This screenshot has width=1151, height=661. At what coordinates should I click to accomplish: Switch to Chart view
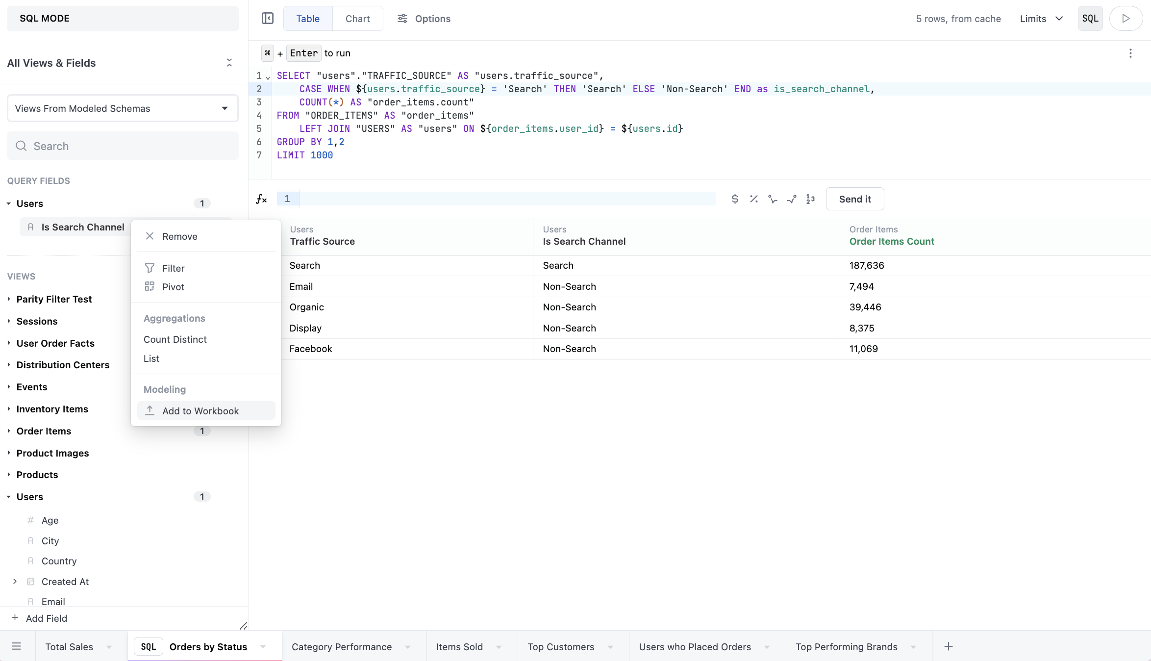357,19
